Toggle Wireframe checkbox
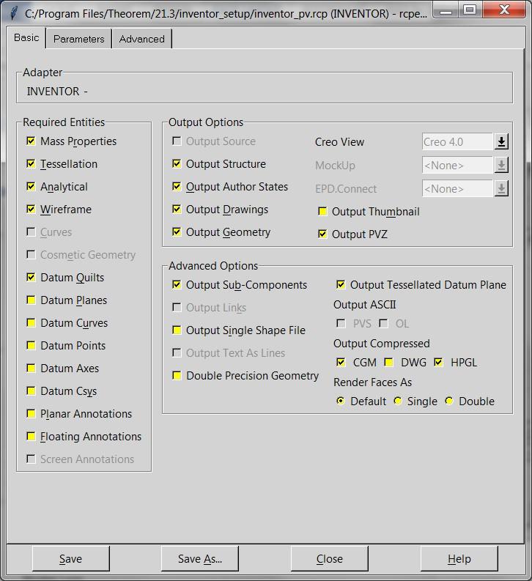532x581 pixels. [x=31, y=209]
